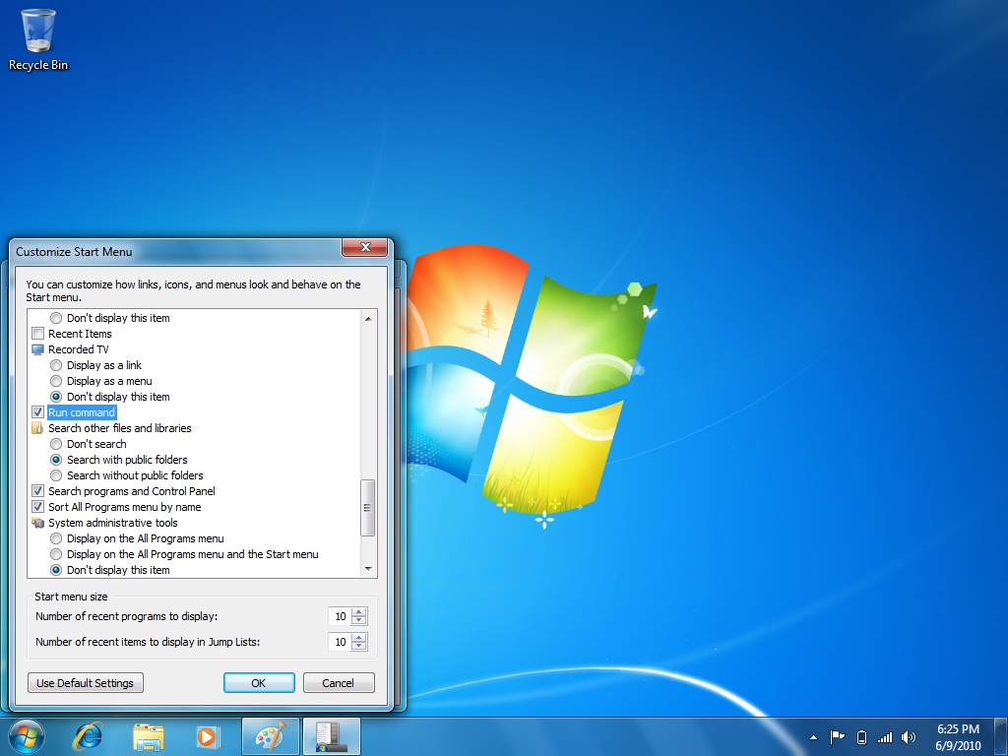Open the Windows Start orb
Image resolution: width=1008 pixels, height=756 pixels.
pos(27,736)
